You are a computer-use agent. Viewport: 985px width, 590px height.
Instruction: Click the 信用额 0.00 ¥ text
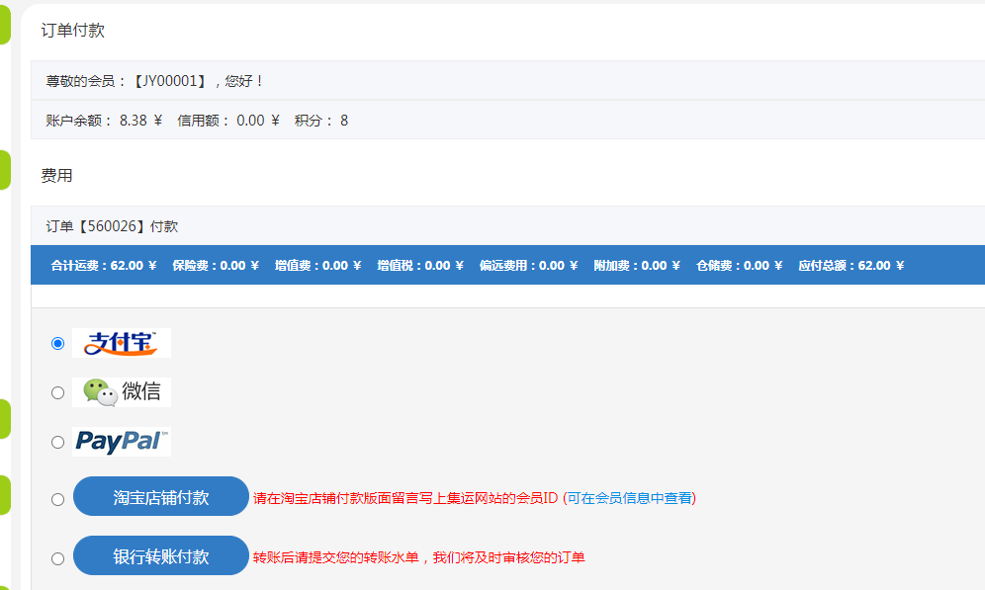(228, 121)
